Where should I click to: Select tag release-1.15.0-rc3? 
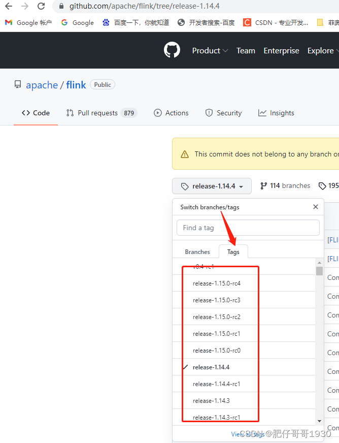pos(244,300)
